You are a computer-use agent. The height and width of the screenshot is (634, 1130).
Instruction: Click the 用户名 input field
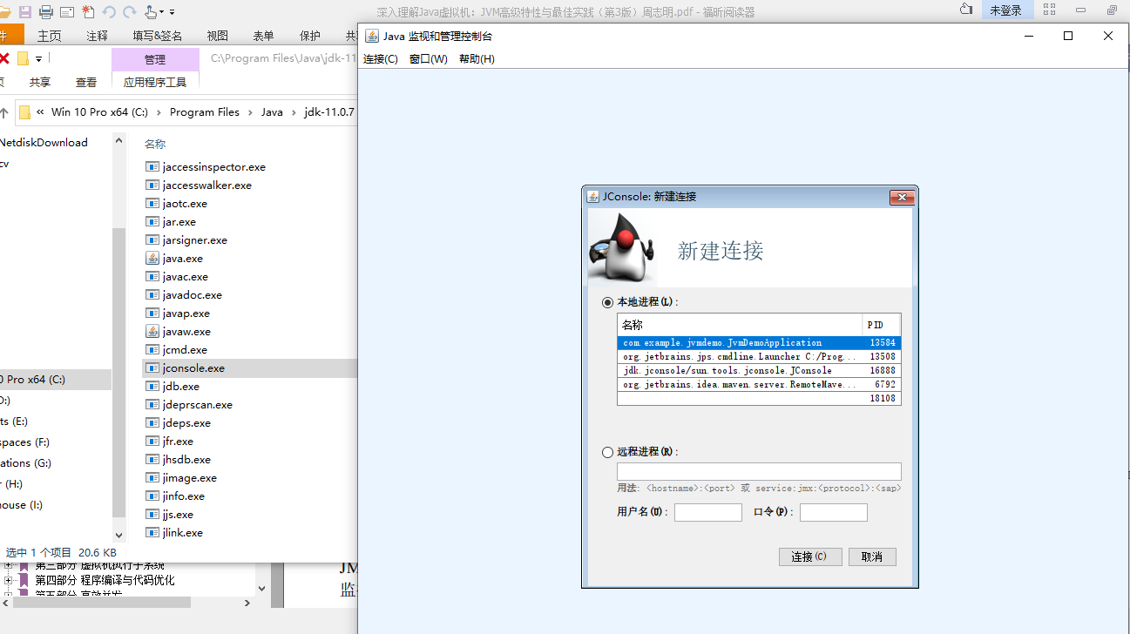tap(708, 512)
